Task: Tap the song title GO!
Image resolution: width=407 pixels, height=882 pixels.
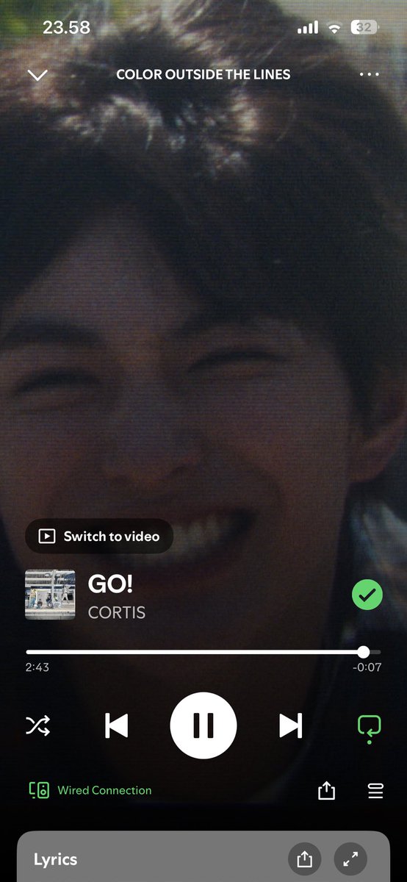Action: (x=110, y=584)
